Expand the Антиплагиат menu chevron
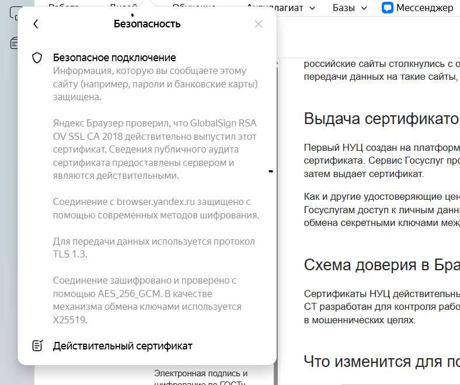Screen dimensions: 460x385 pyautogui.click(x=312, y=8)
